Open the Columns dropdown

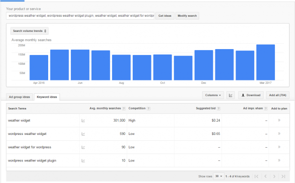(213, 95)
